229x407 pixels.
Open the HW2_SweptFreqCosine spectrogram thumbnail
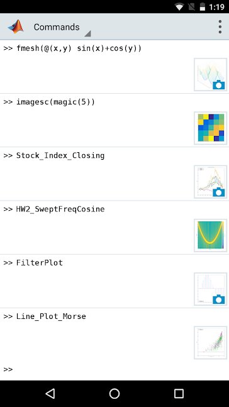pos(210,235)
